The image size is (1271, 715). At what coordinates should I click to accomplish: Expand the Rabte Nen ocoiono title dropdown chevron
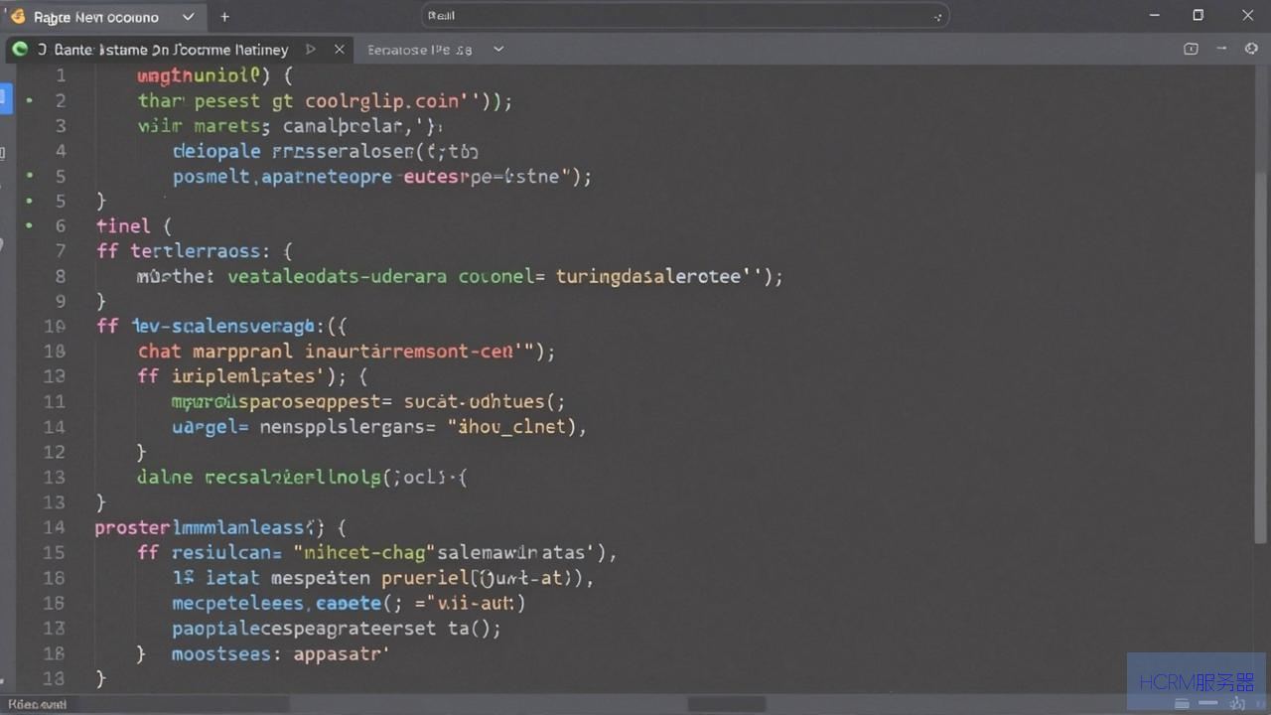(x=189, y=17)
